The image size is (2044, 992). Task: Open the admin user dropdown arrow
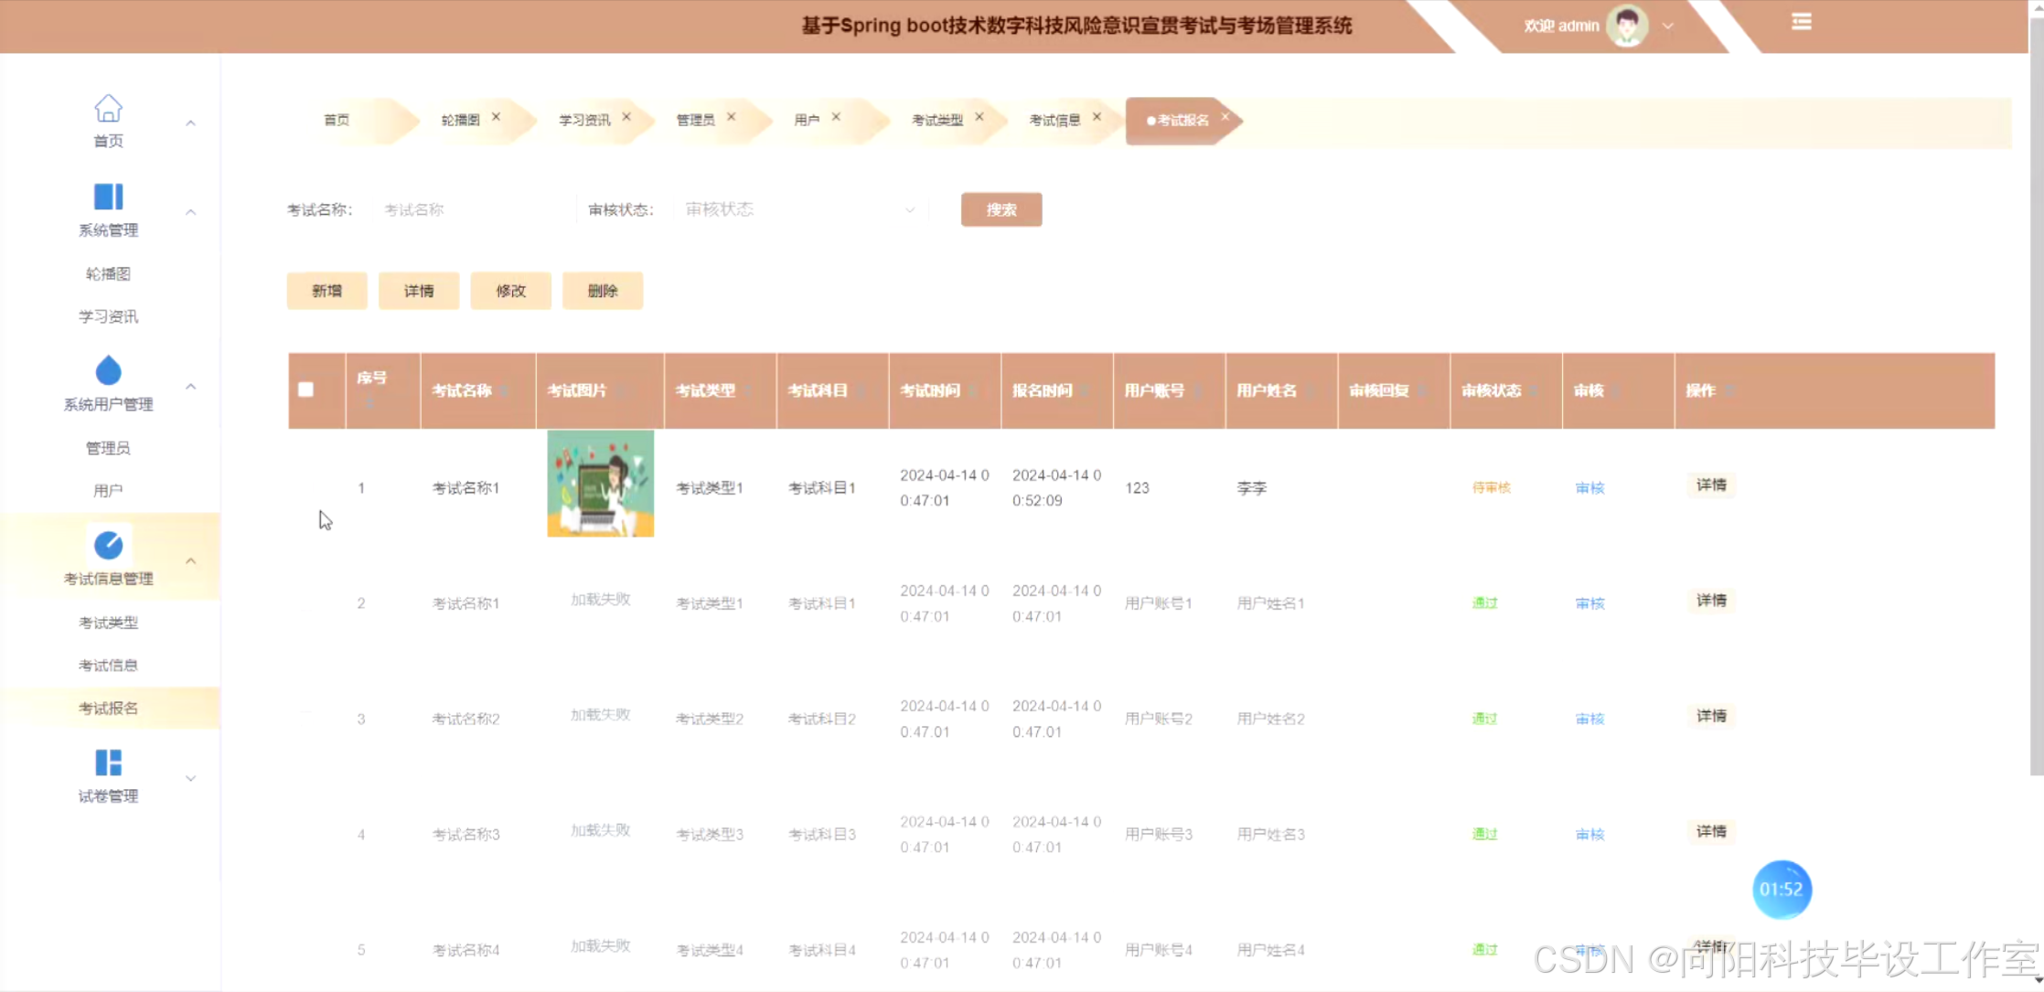point(1668,27)
